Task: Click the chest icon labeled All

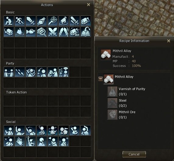Action: pyautogui.click(x=75, y=32)
